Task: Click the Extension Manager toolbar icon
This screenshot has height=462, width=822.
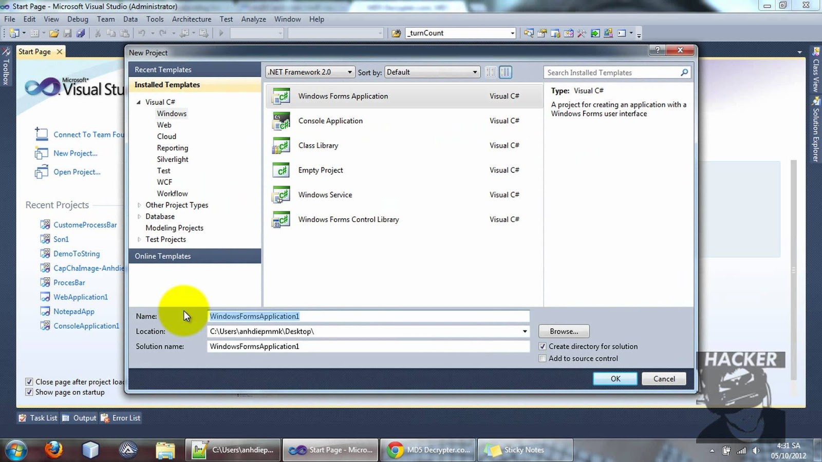Action: click(608, 33)
